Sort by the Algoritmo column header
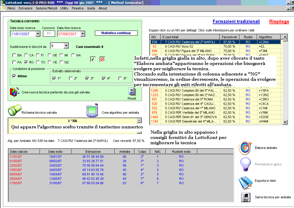 [x=269, y=37]
